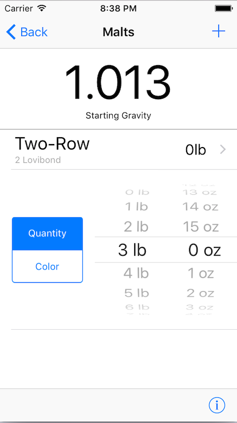Pick 4 lb in pounds wheel

click(136, 273)
